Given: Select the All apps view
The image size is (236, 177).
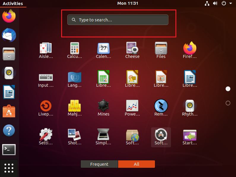Looking at the screenshot, I should 137,164.
